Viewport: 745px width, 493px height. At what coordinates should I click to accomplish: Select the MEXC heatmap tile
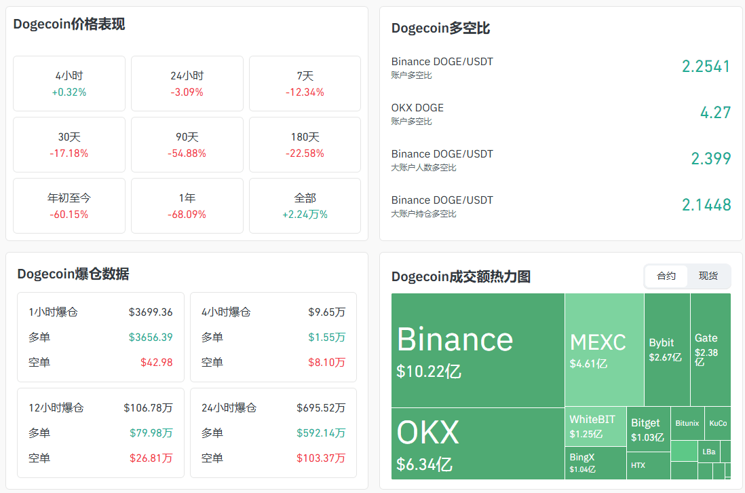(605, 350)
